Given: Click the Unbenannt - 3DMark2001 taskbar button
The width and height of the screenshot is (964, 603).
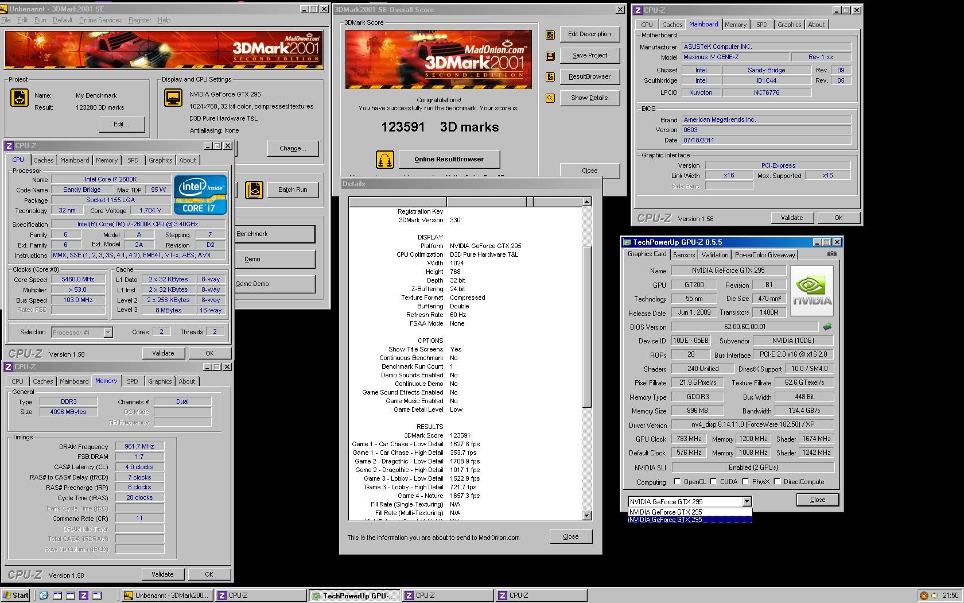Looking at the screenshot, I should pyautogui.click(x=167, y=596).
